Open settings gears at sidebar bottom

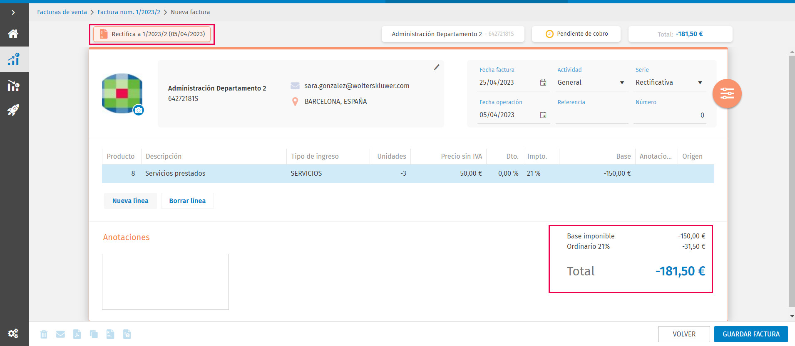coord(13,333)
